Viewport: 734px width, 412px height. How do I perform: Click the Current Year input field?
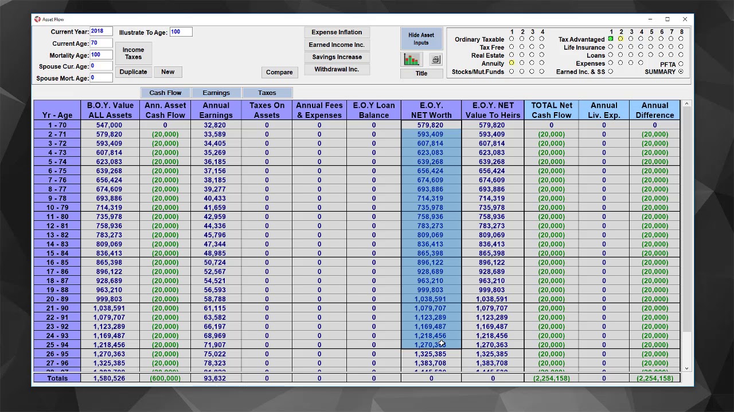(100, 31)
